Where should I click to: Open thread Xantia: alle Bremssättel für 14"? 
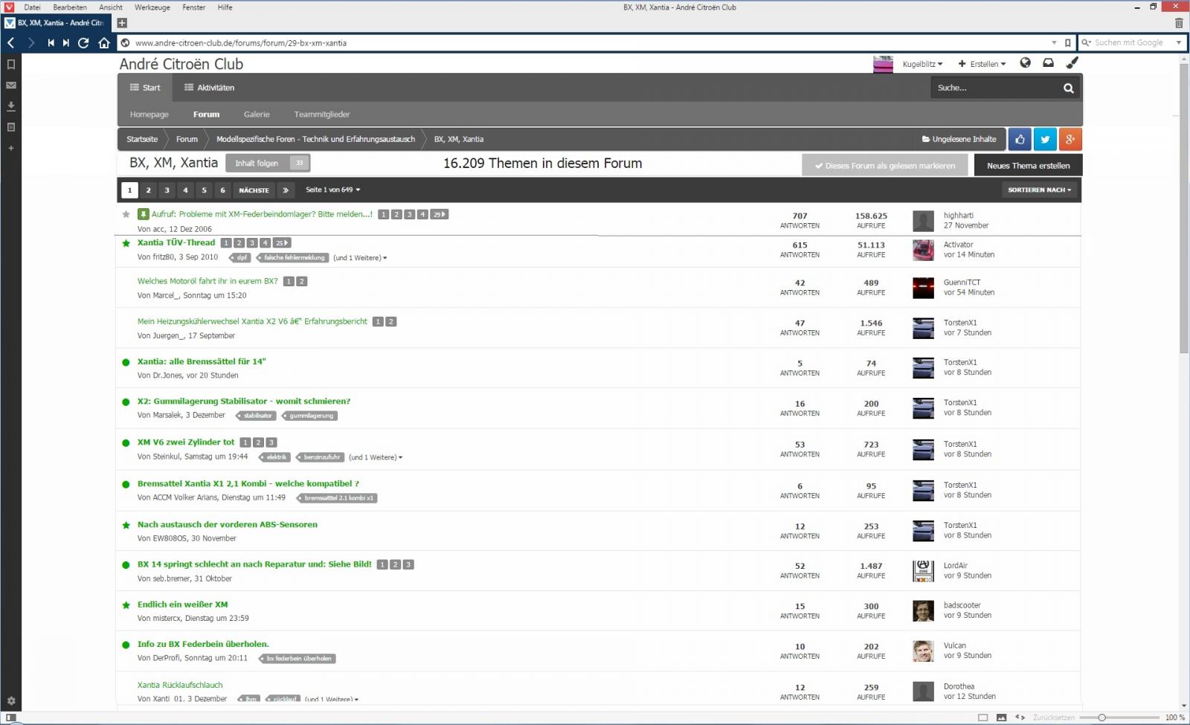click(202, 362)
